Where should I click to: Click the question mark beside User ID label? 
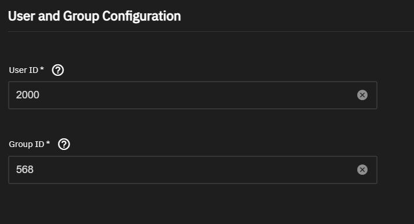coord(58,70)
